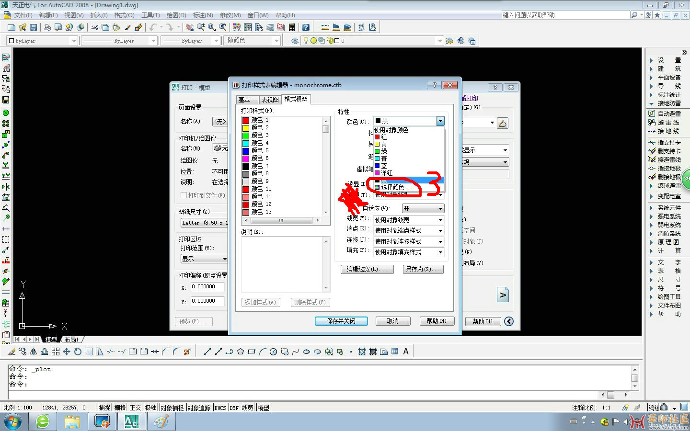The image size is (690, 431).
Task: Select the Array tool
Action: point(56,352)
